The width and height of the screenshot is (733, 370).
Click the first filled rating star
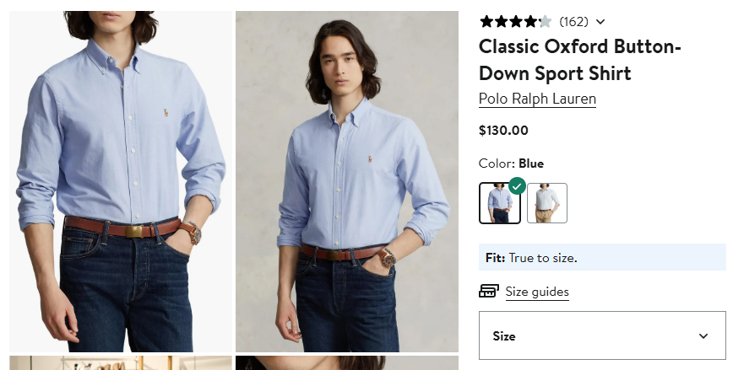click(486, 22)
